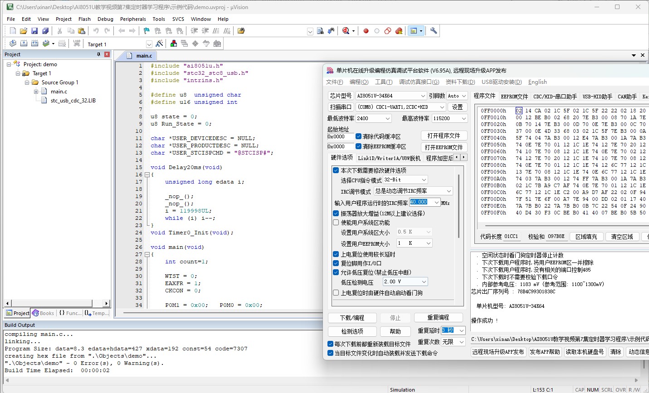Click the 读取本机硬盘号 button
649x393 pixels.
coord(585,352)
